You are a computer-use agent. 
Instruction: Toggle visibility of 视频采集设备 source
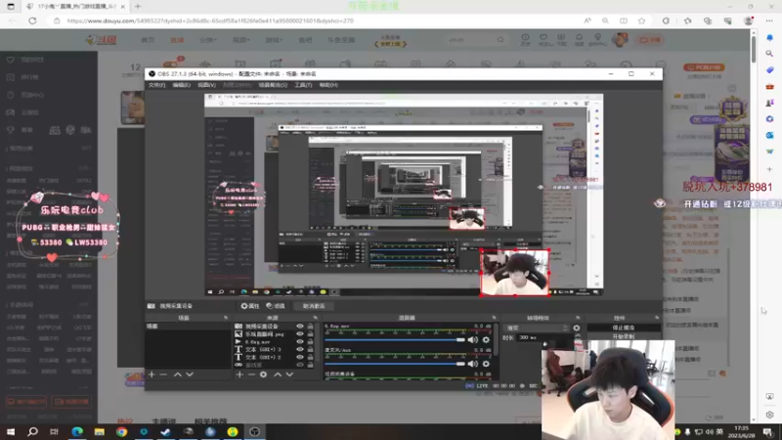300,327
